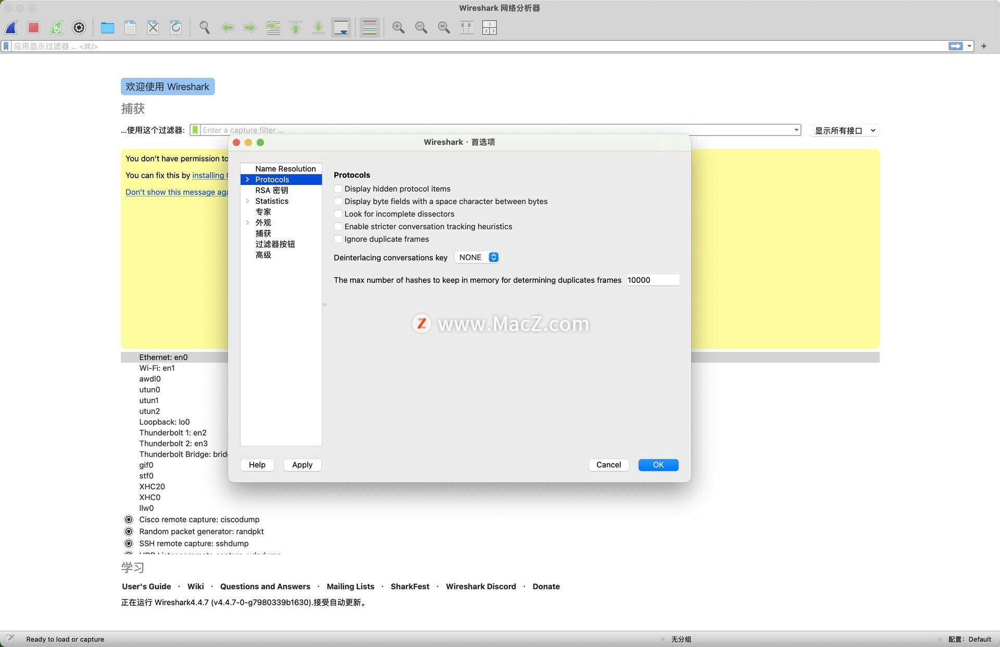Click the display filter bookmark icon
This screenshot has width=1000, height=647.
tap(6, 46)
